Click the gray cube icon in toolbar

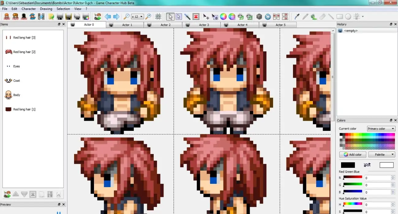tap(259, 17)
